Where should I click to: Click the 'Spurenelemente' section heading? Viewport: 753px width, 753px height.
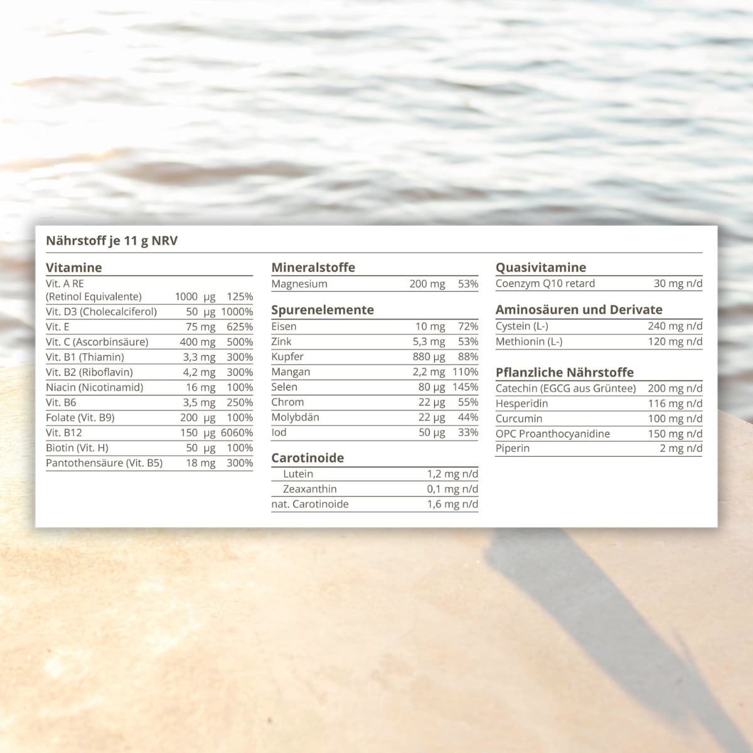pos(323,310)
